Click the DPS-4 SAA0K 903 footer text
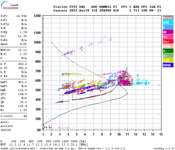This screenshot has height=150, width=175. (90, 148)
